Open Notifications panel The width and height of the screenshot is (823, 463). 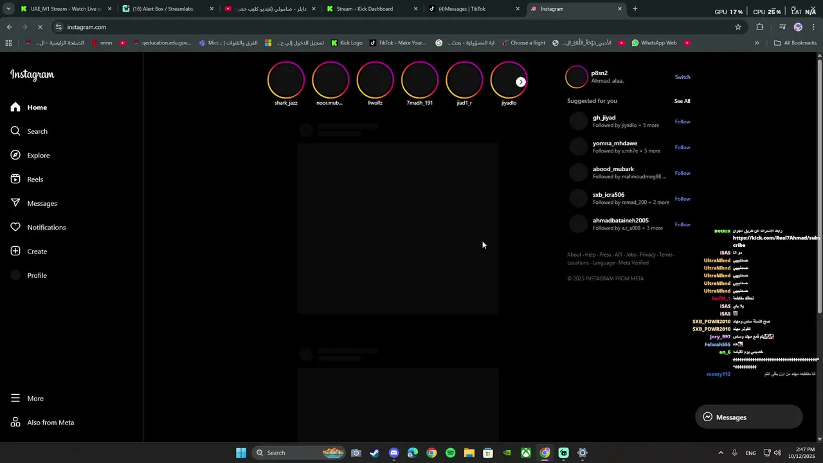click(38, 227)
